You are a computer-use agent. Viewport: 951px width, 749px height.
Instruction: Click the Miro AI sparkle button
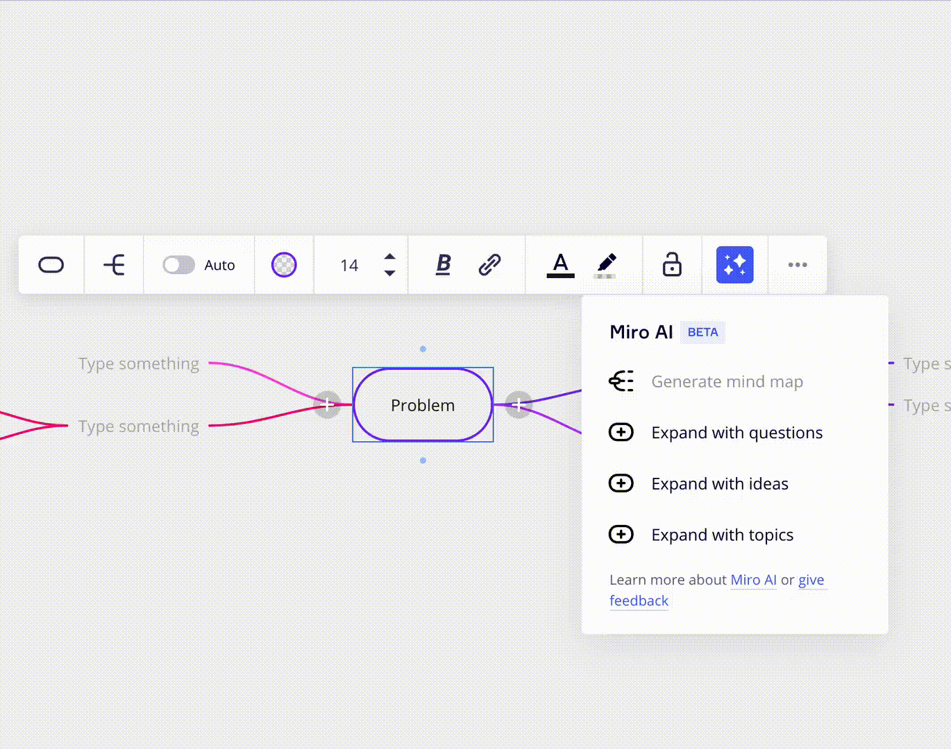734,265
